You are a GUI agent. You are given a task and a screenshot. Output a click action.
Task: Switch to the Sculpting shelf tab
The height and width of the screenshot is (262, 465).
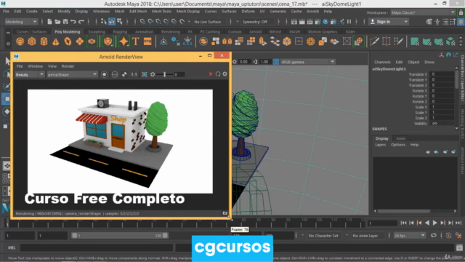tap(97, 31)
